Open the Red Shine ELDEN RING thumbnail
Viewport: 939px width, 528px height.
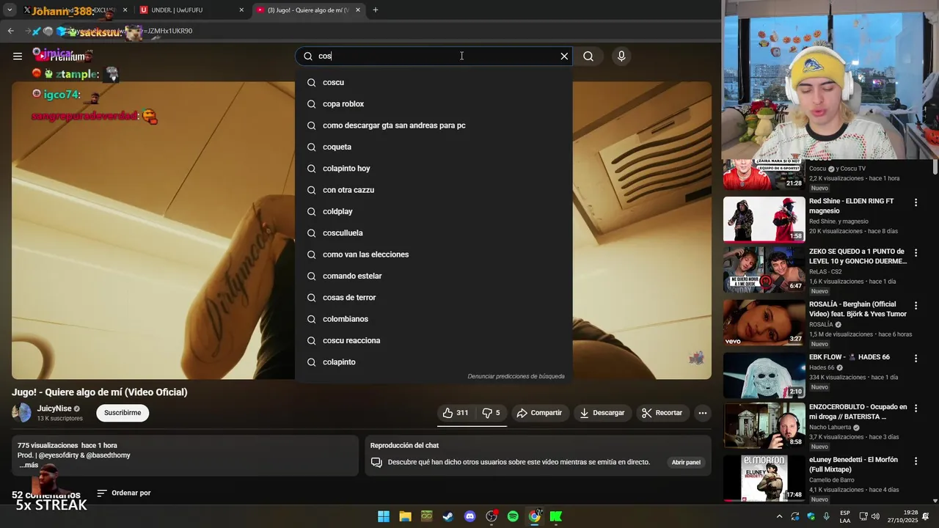tap(764, 219)
